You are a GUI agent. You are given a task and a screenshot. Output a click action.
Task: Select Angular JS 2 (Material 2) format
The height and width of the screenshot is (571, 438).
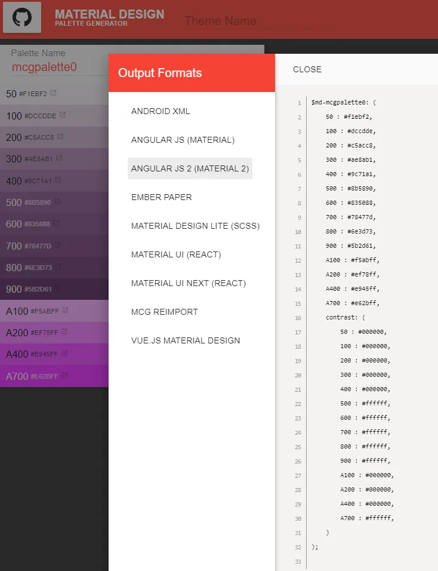tap(190, 168)
